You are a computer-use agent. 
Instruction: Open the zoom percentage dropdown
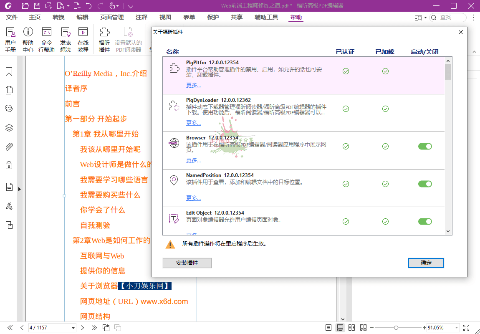[457, 327]
